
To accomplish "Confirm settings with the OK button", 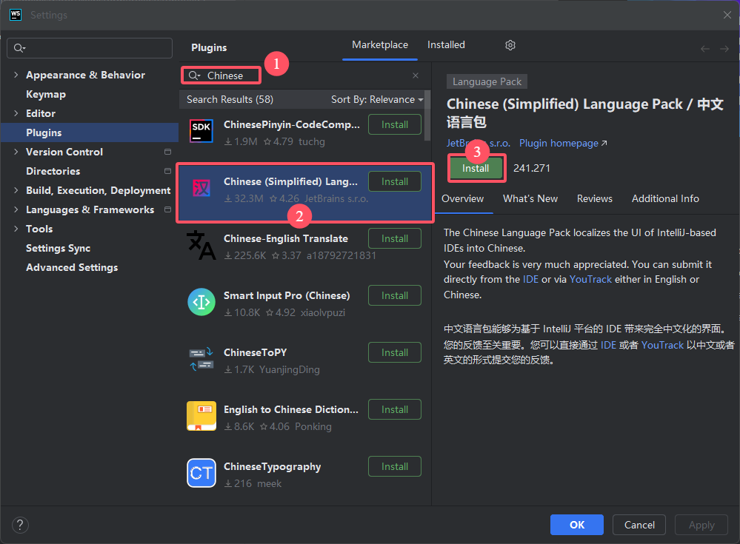I will click(577, 525).
